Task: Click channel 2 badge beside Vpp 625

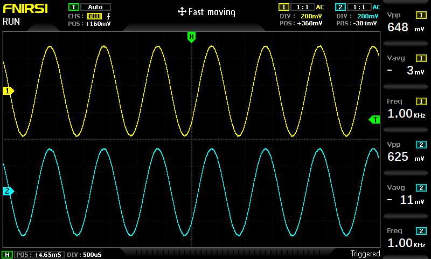Action: (421, 145)
